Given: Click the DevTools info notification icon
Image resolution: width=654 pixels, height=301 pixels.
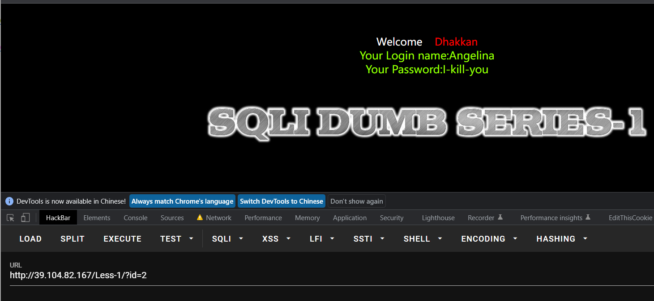Looking at the screenshot, I should click(9, 201).
